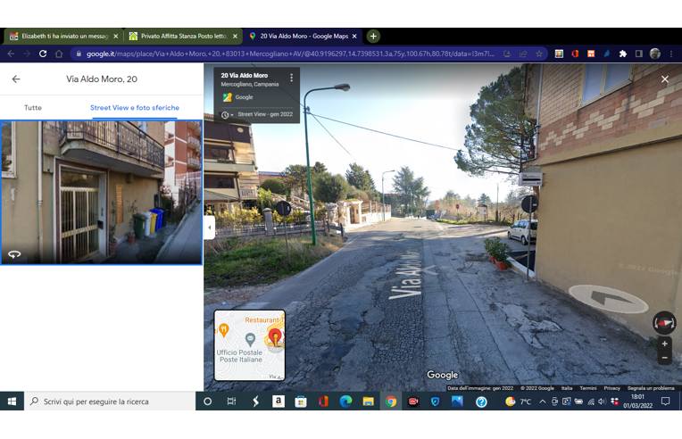This screenshot has height=439, width=682.
Task: Click the mini map thumbnail
Action: coord(249,345)
